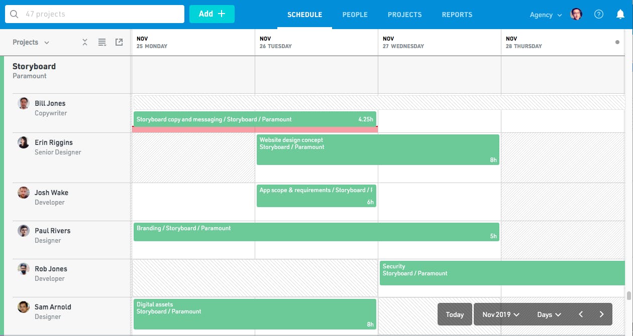Open the row density options icon

click(102, 42)
